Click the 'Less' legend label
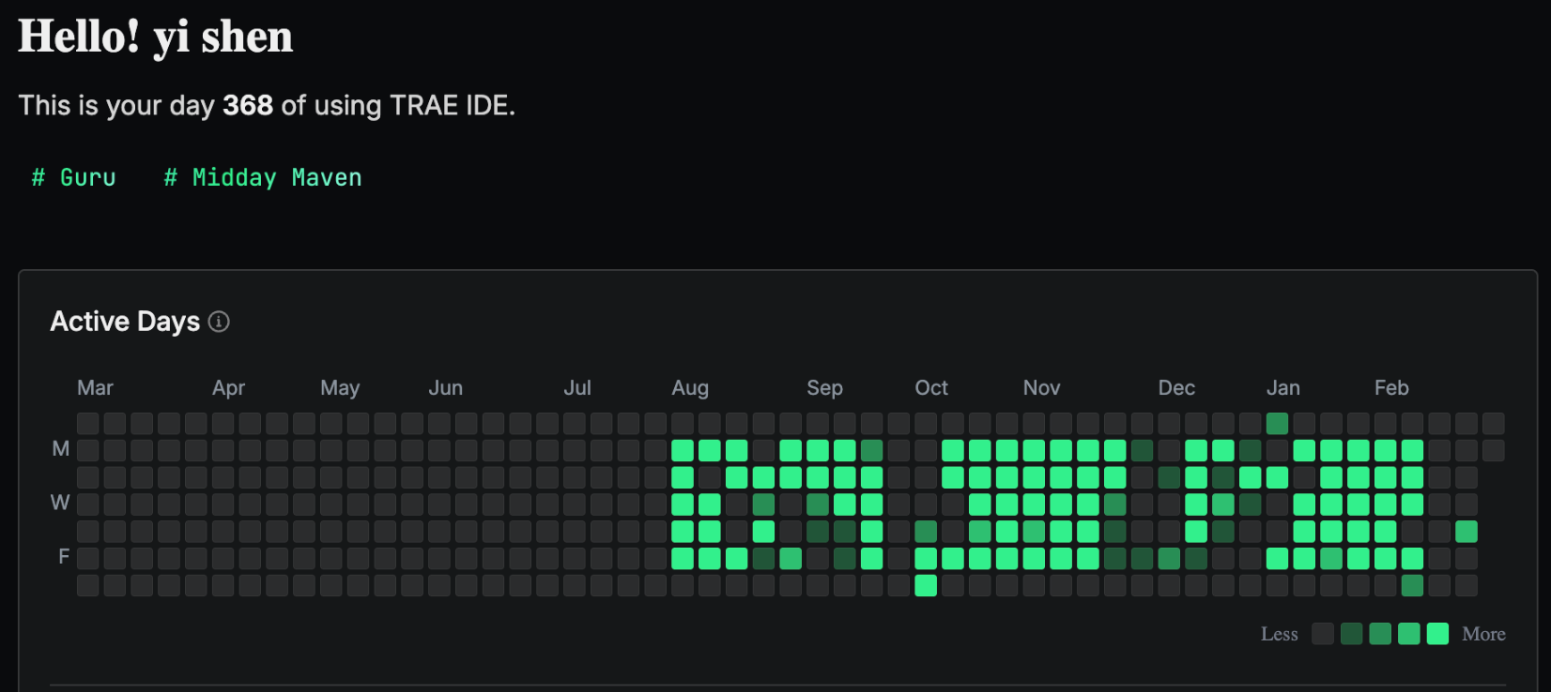The image size is (1551, 692). point(1279,634)
